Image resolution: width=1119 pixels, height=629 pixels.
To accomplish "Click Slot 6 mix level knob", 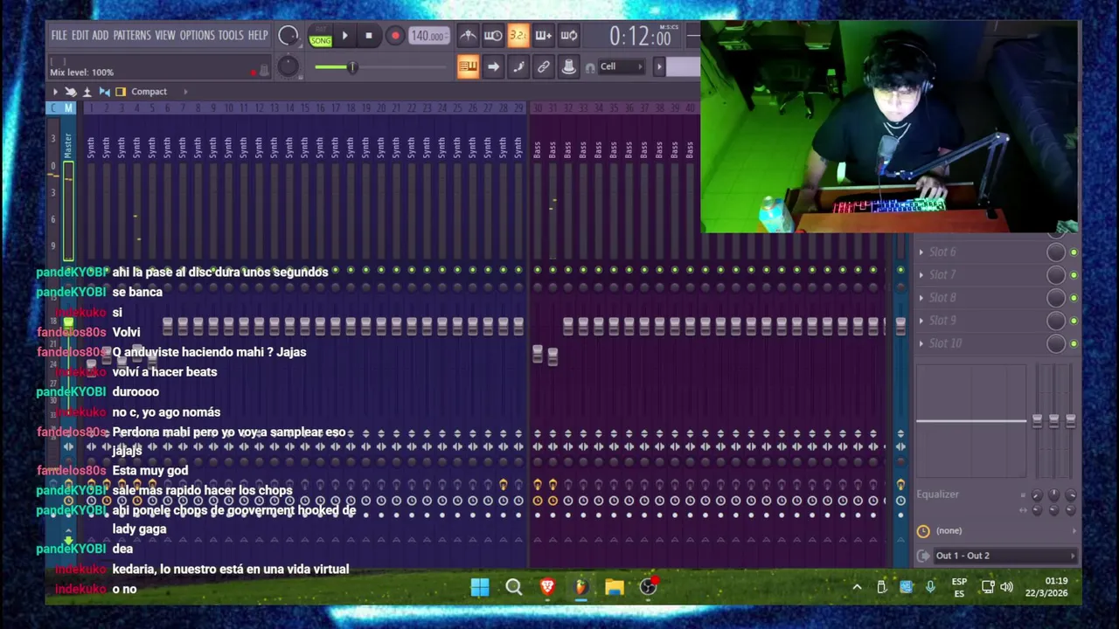I will tap(1056, 252).
